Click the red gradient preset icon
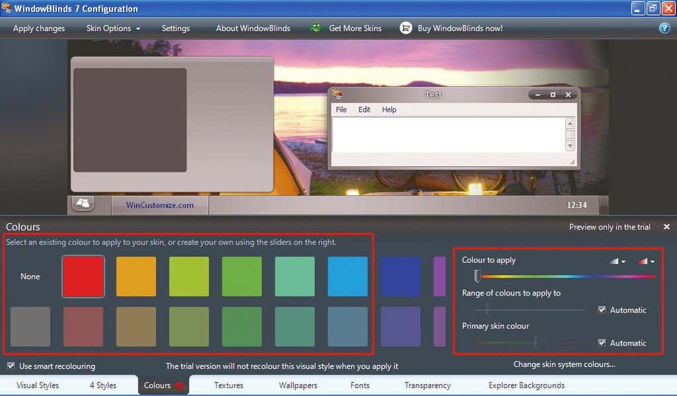The height and width of the screenshot is (396, 677). click(x=642, y=261)
